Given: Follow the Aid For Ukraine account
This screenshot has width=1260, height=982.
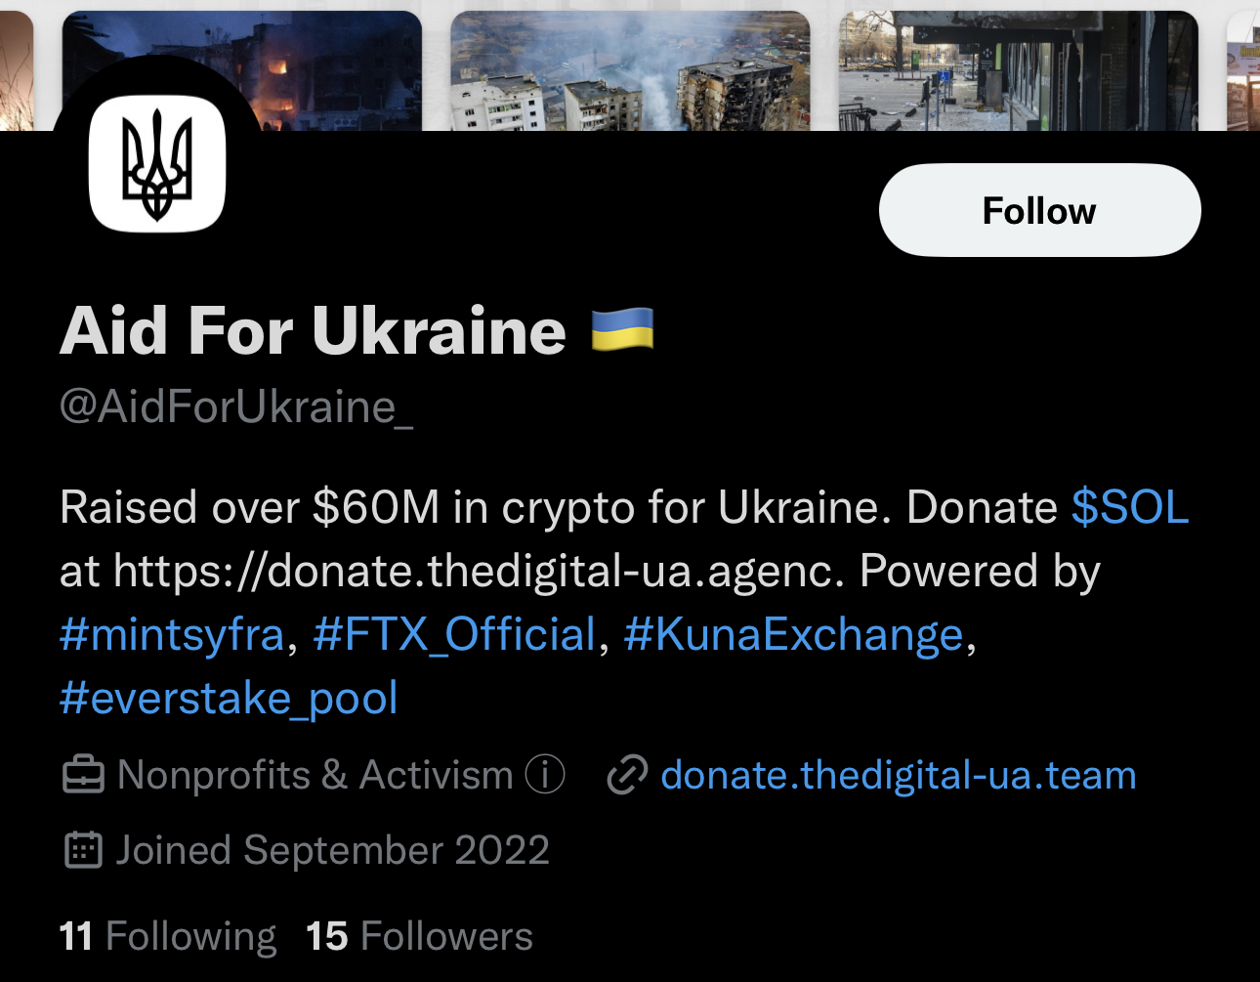Looking at the screenshot, I should point(1038,209).
